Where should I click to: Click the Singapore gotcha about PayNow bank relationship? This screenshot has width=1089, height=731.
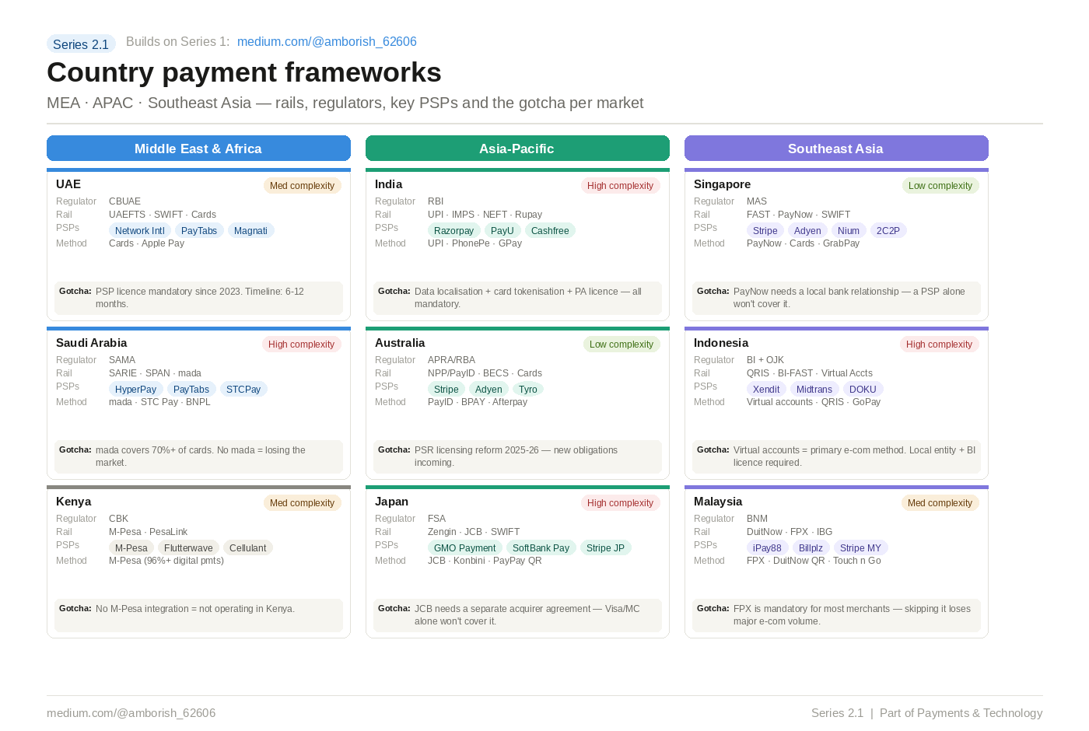click(x=836, y=298)
